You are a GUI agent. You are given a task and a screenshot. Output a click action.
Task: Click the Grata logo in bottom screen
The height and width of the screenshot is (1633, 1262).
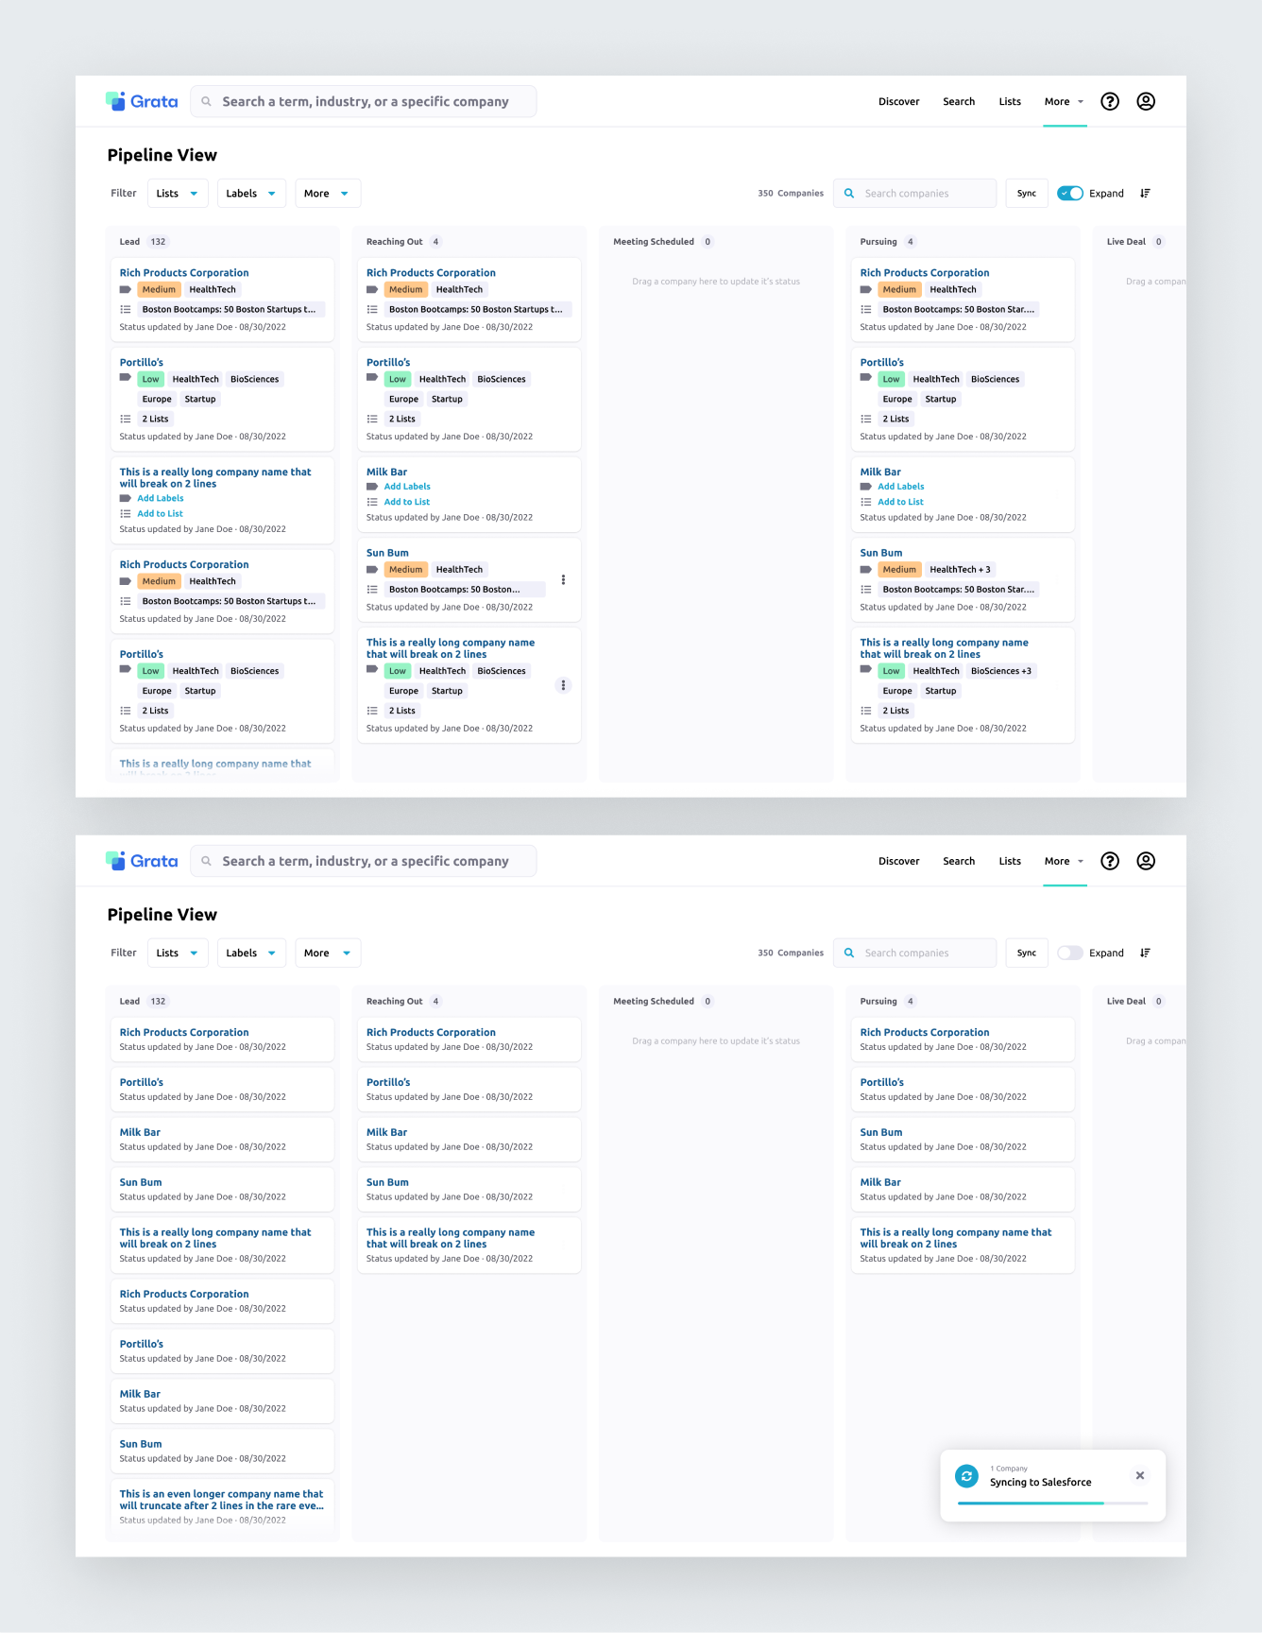[x=142, y=861]
